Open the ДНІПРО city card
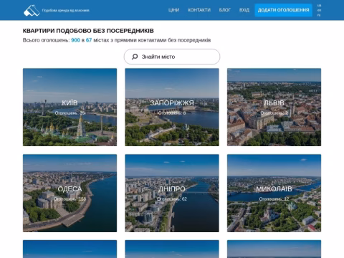This screenshot has height=258, width=344. click(172, 193)
